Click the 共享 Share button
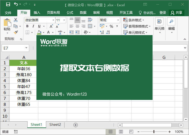Image resolution: width=189 pixels, height=135 pixels. [x=177, y=13]
